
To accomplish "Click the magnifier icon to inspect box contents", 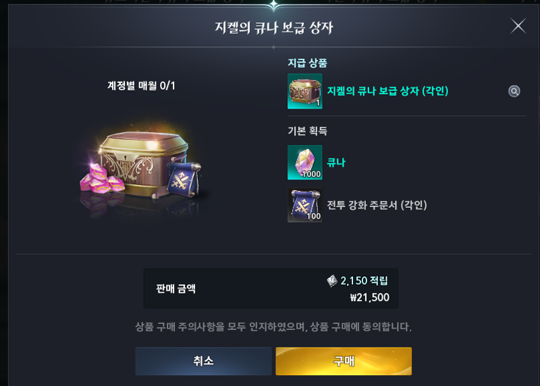I will pos(514,91).
